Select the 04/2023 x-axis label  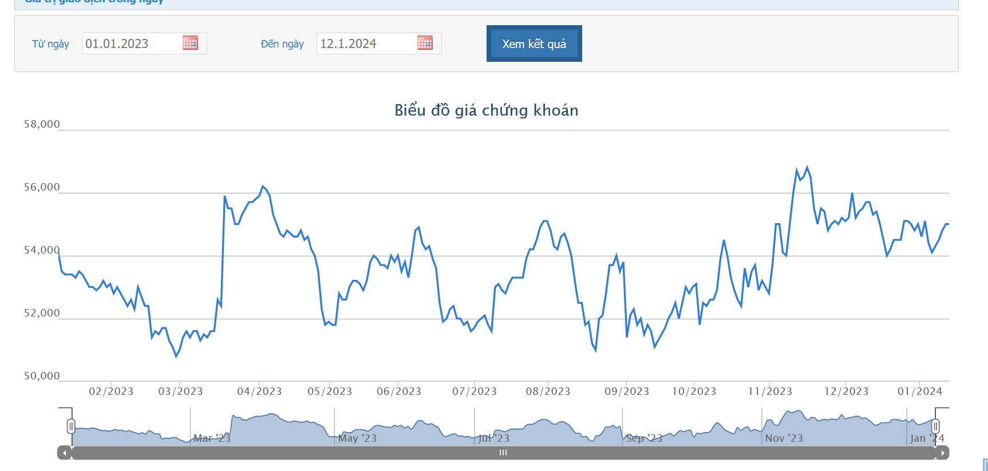259,391
